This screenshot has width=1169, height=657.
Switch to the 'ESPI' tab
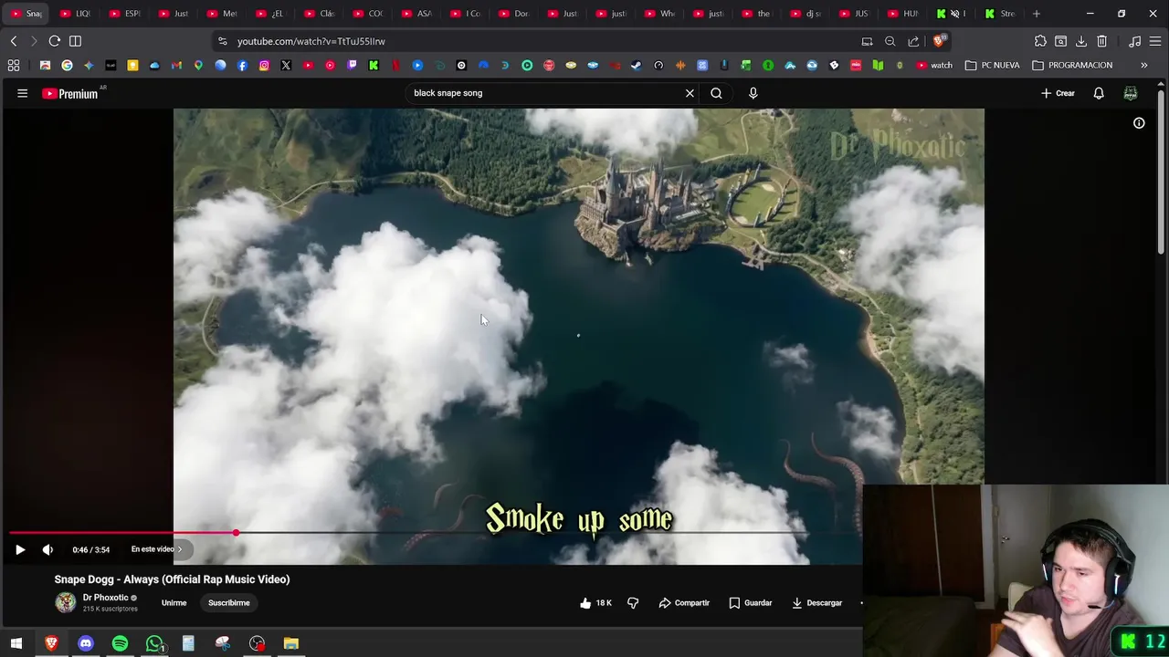tap(124, 14)
